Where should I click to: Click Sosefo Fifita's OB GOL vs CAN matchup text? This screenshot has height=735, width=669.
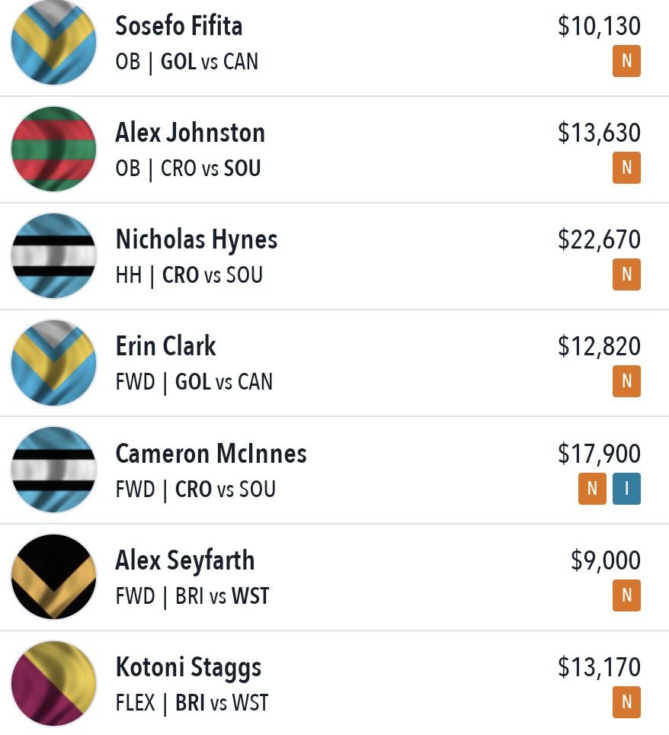point(187,62)
